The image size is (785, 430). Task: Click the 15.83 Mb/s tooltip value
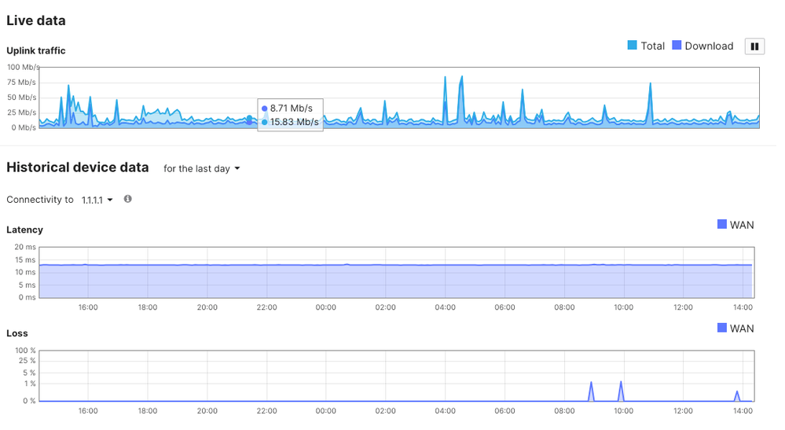294,122
